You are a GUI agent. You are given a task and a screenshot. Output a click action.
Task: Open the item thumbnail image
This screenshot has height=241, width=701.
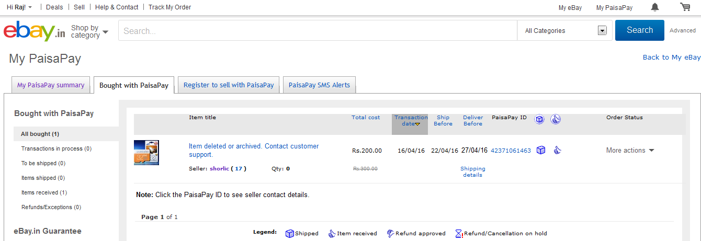146,153
